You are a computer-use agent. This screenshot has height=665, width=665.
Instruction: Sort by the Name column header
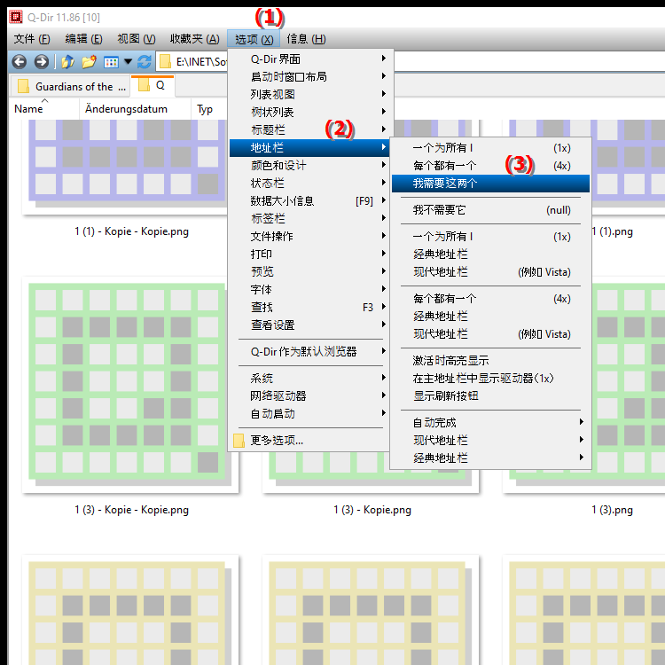pos(43,109)
